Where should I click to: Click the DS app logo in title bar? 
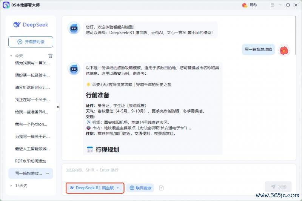6,5
